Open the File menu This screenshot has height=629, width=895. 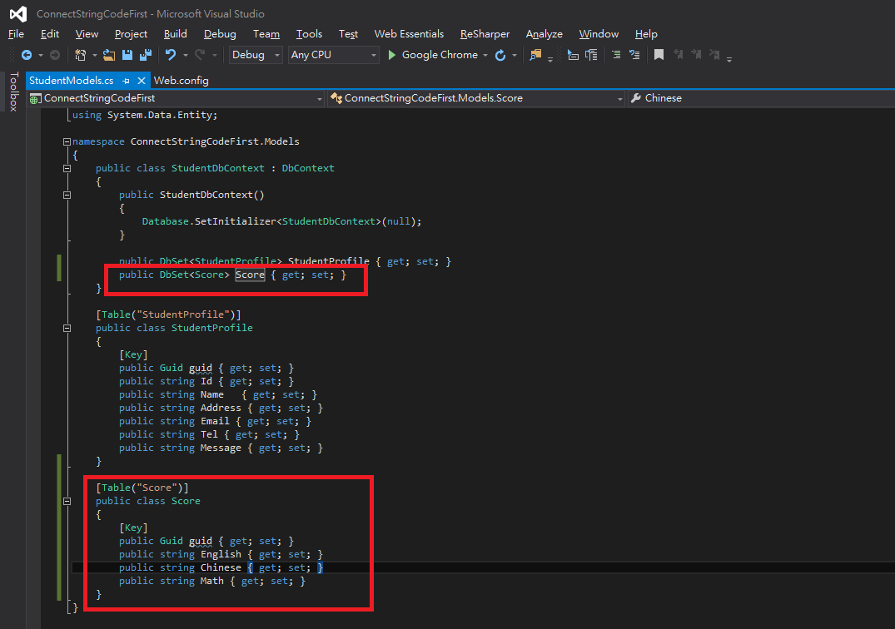tap(16, 34)
